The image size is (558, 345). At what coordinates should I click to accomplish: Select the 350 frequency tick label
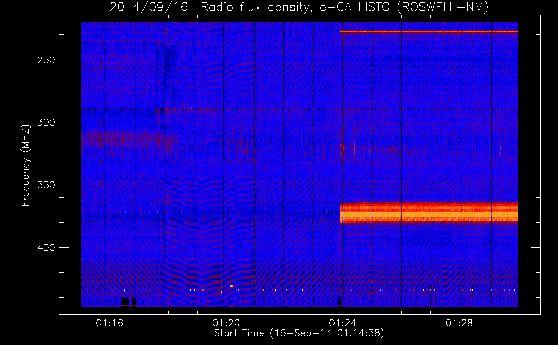pos(46,185)
